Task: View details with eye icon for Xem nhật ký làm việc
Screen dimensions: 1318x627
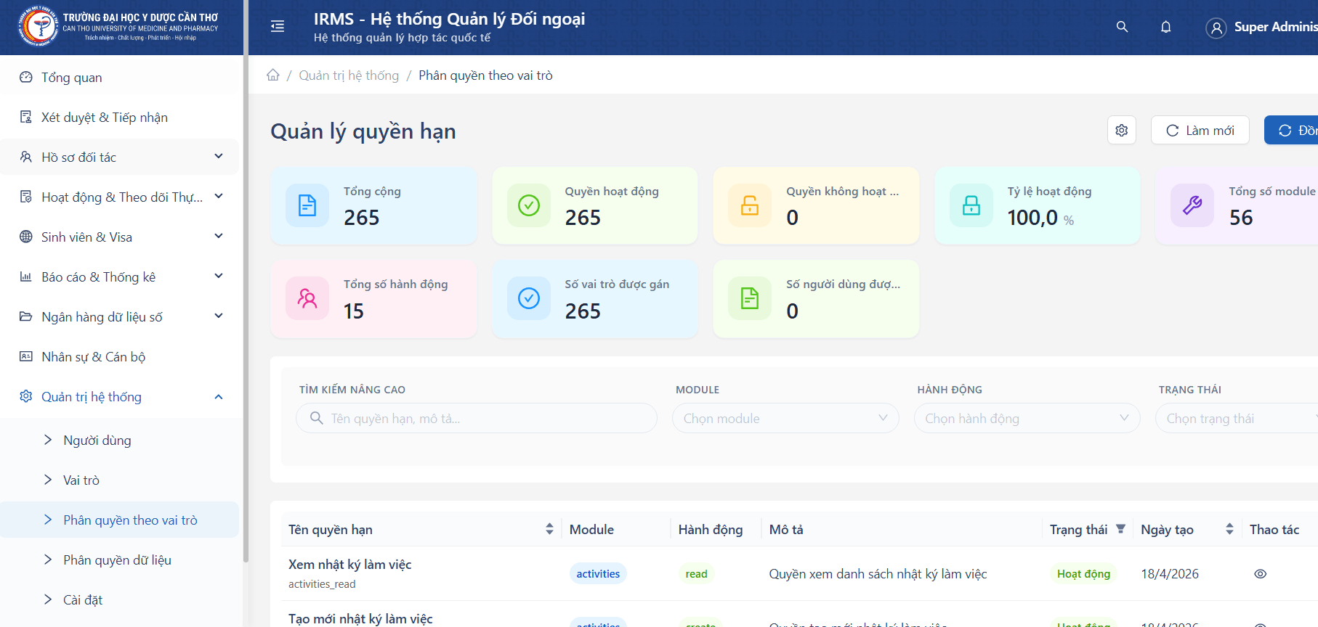Action: [x=1261, y=574]
